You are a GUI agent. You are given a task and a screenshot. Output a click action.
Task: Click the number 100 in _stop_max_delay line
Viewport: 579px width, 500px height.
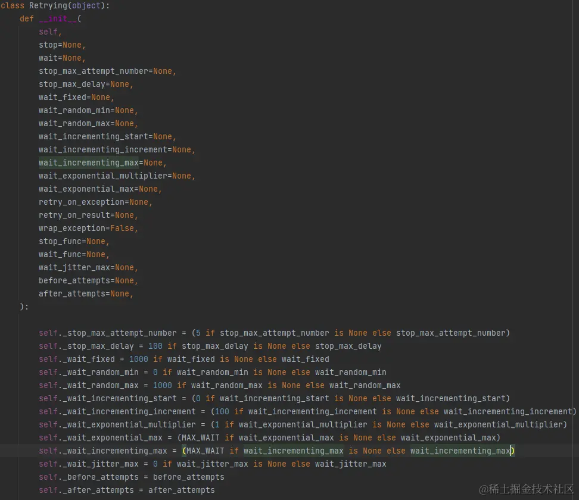tap(155, 346)
